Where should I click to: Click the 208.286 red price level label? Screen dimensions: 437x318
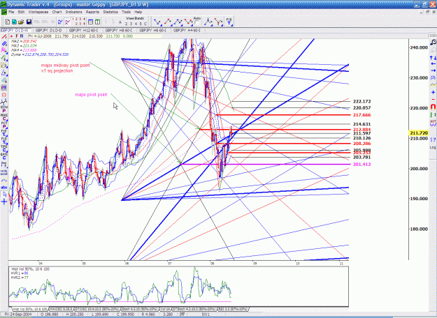(361, 144)
